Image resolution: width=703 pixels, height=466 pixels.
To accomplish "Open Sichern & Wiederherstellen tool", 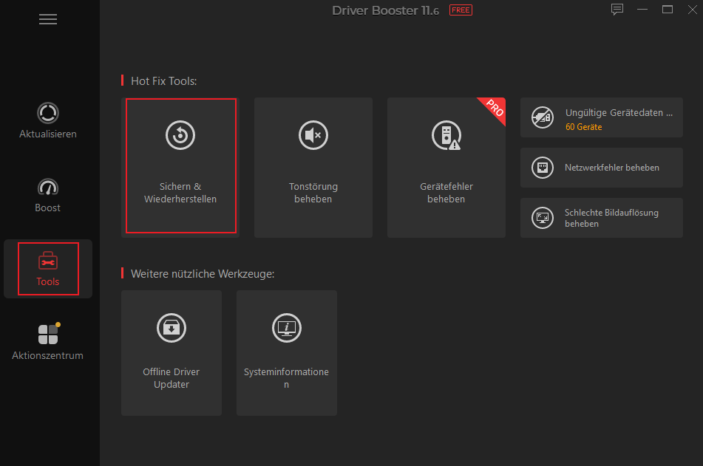I will coord(180,167).
